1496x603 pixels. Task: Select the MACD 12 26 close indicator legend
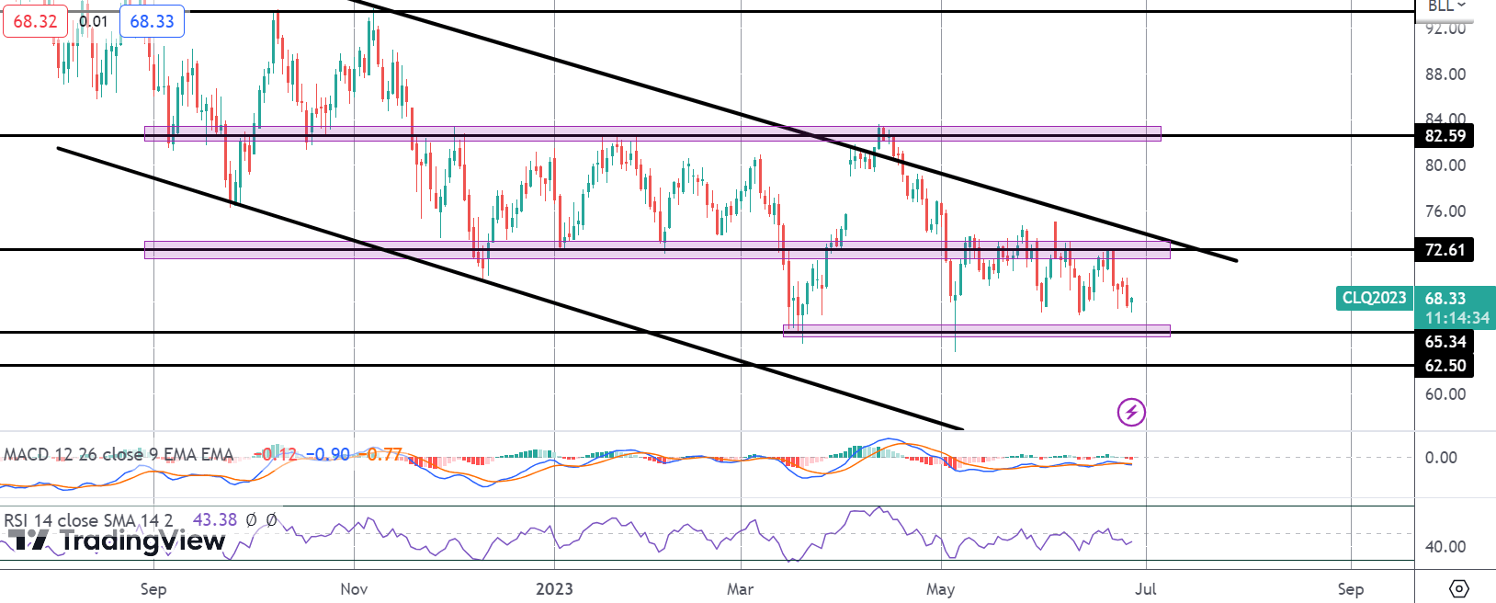(x=119, y=454)
